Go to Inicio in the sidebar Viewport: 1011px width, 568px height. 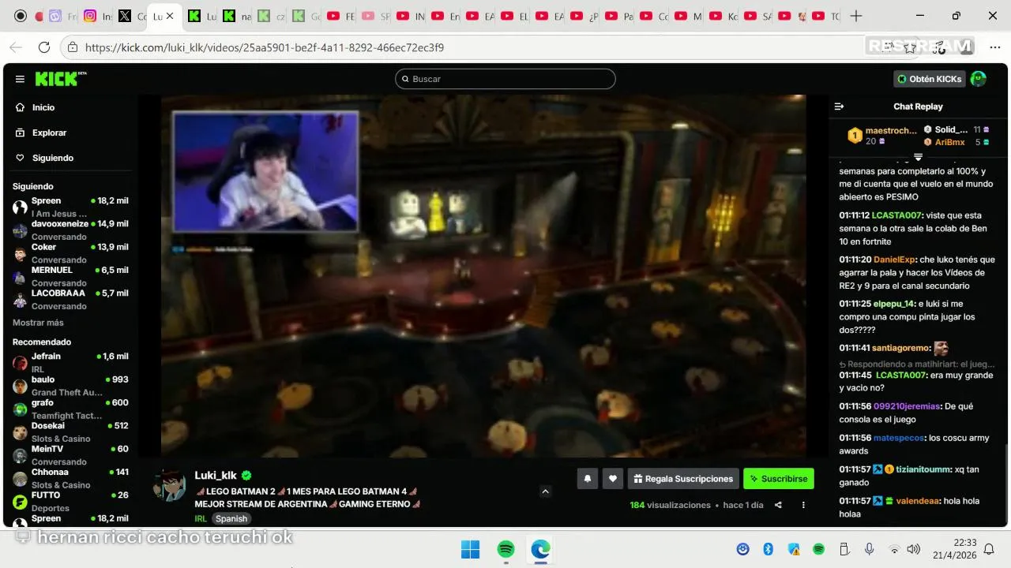(43, 107)
